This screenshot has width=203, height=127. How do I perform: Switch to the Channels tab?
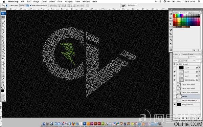(184, 54)
